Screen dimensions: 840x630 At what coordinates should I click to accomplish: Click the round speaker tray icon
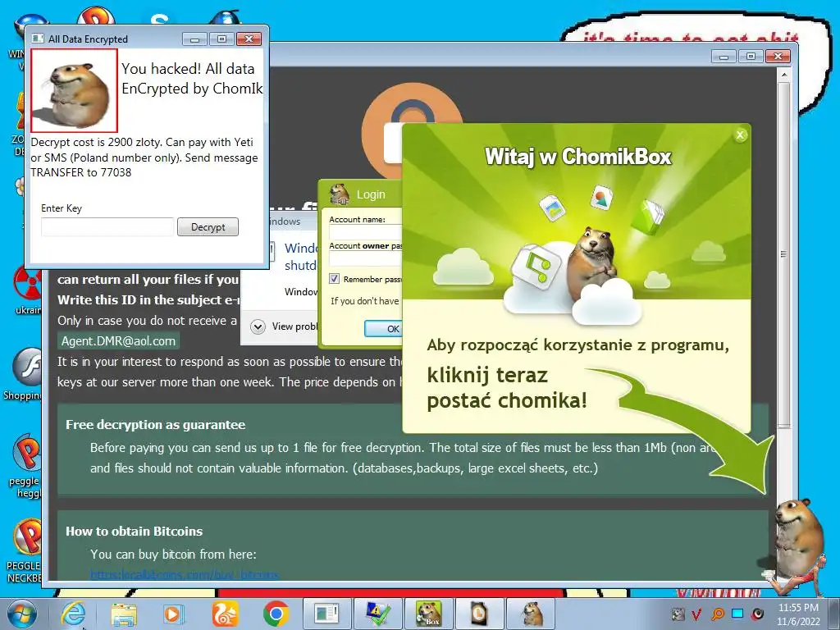pos(757,614)
